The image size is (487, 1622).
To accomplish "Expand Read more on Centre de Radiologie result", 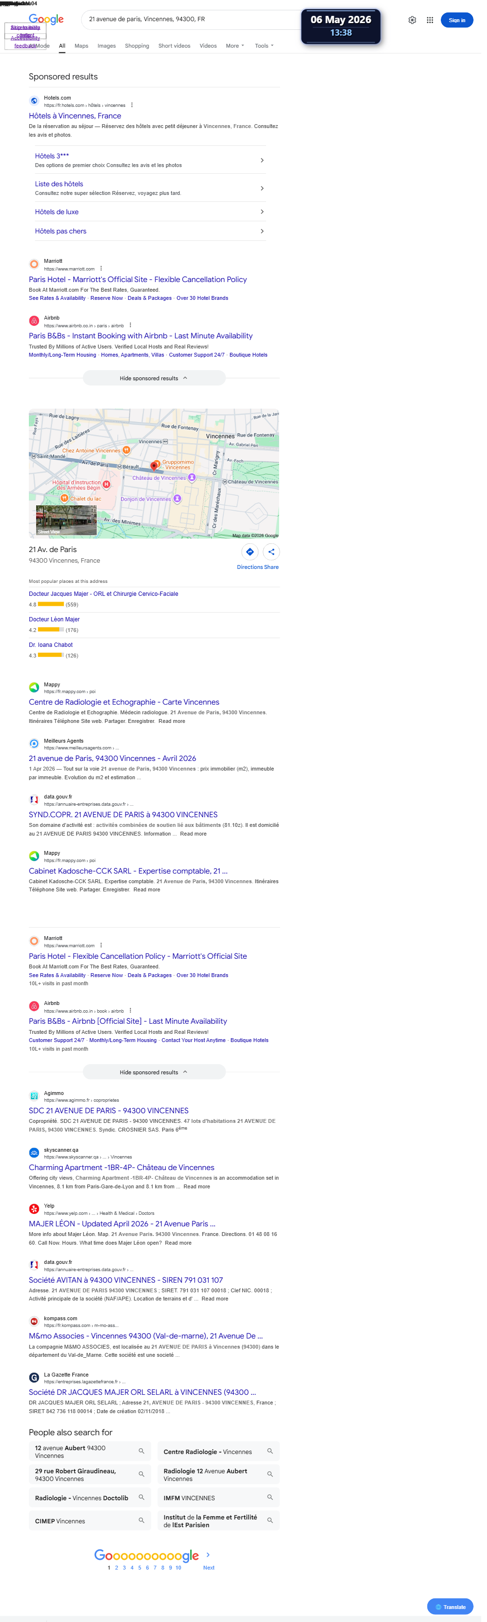I will 172,721.
